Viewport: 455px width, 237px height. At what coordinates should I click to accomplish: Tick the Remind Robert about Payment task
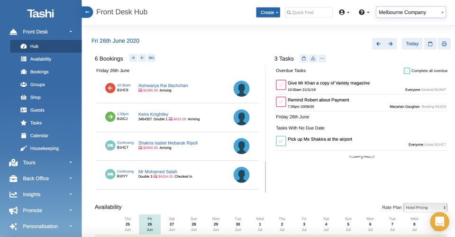(x=281, y=102)
